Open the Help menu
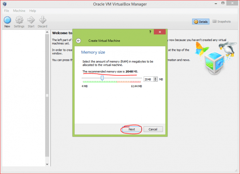The image size is (240, 174). tap(33, 11)
